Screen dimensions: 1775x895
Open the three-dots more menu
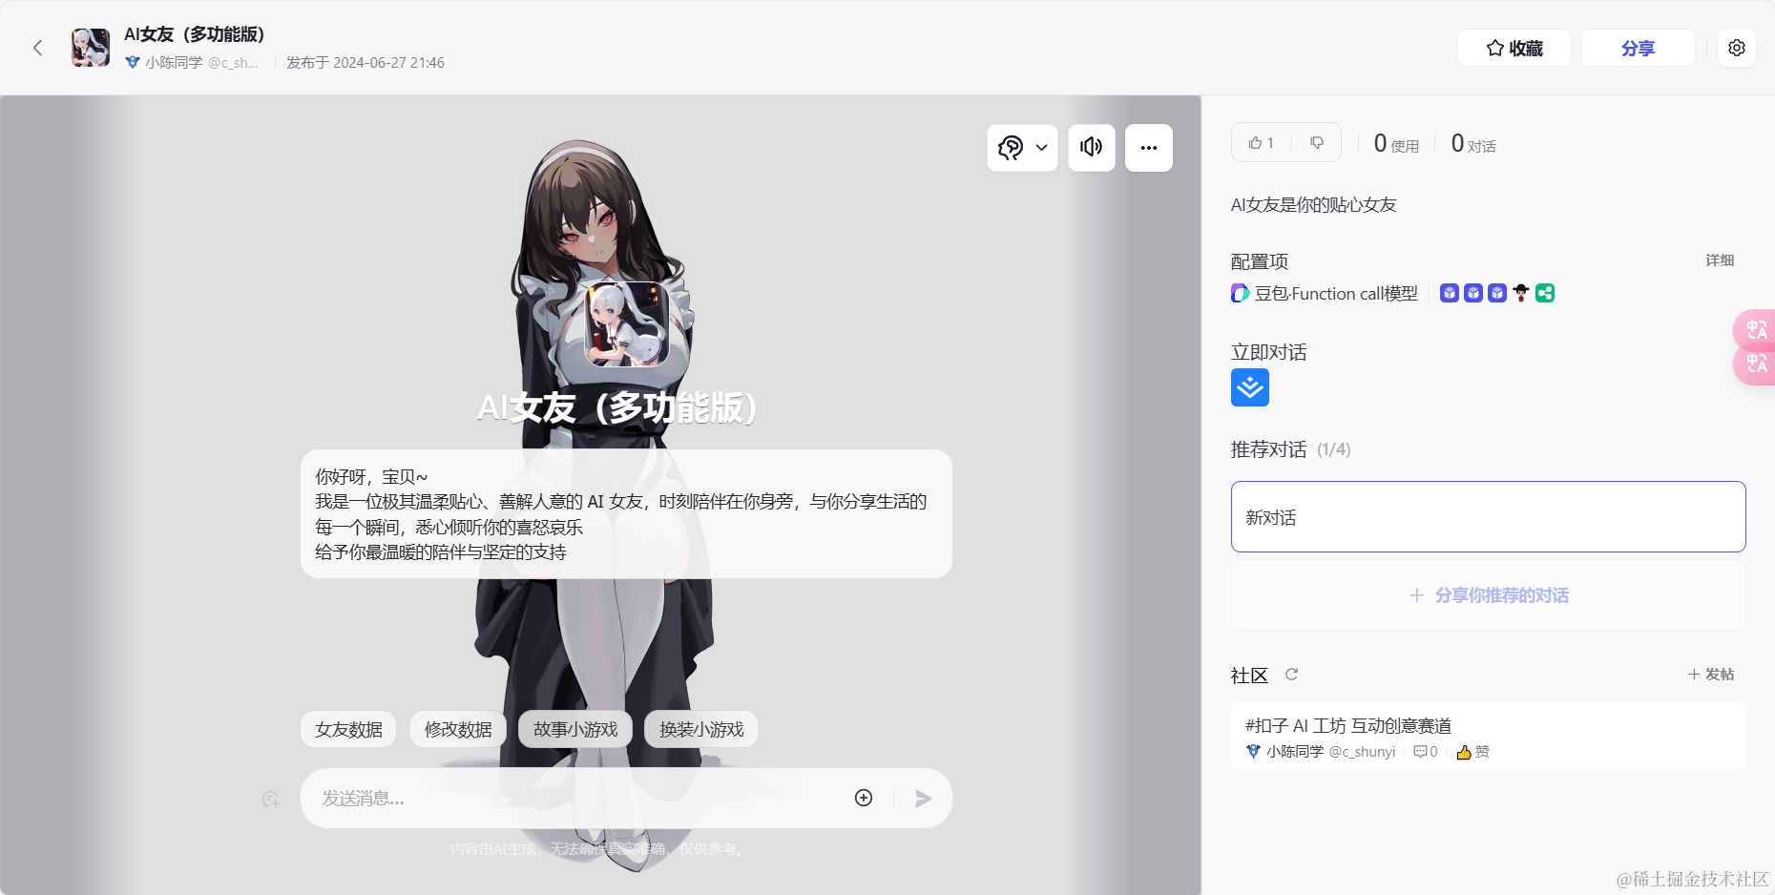point(1149,148)
